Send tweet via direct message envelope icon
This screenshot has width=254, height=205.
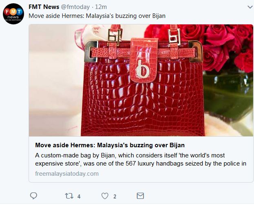click(x=140, y=196)
